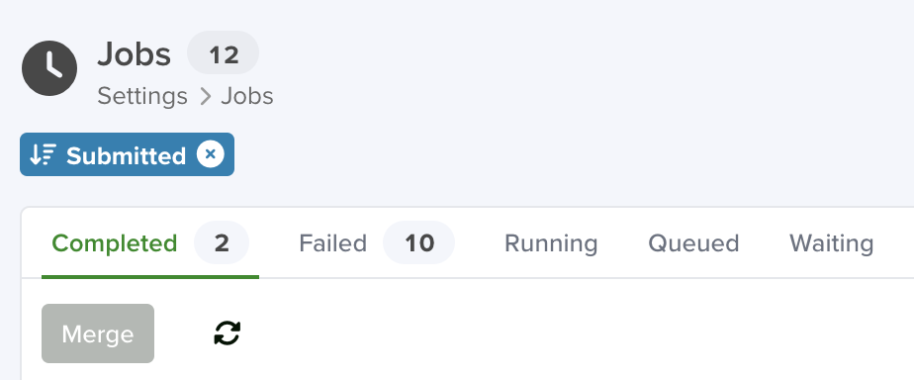Switch to the Completed tab
The image size is (914, 380).
coord(115,243)
